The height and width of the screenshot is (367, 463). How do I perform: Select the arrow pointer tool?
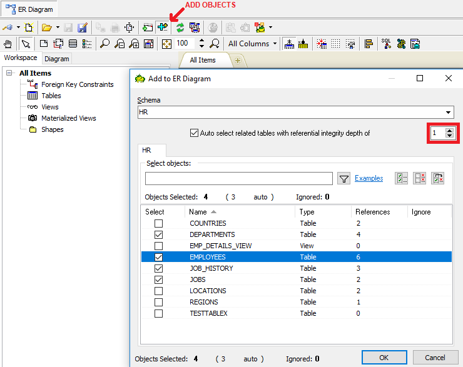click(x=26, y=44)
